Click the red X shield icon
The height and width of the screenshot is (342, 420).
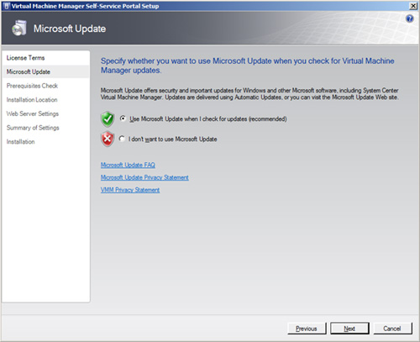click(x=108, y=139)
